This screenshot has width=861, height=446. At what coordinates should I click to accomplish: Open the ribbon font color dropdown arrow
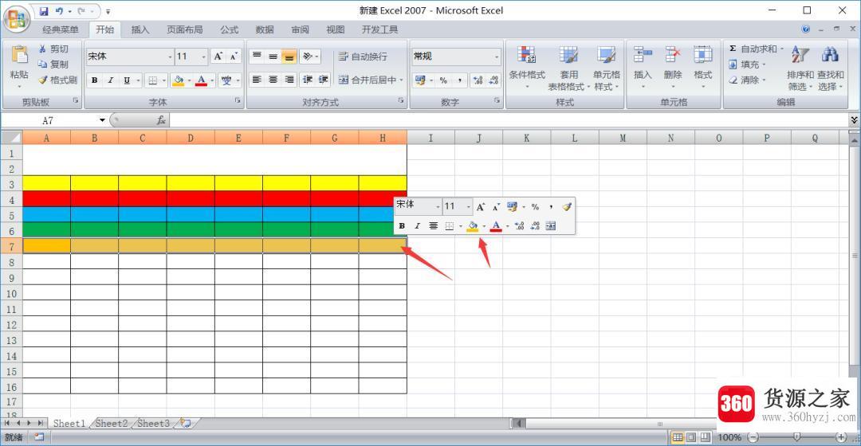pos(212,80)
